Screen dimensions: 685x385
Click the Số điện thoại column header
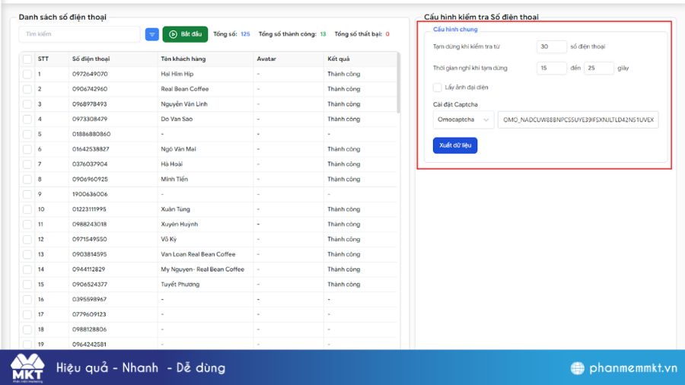click(91, 59)
